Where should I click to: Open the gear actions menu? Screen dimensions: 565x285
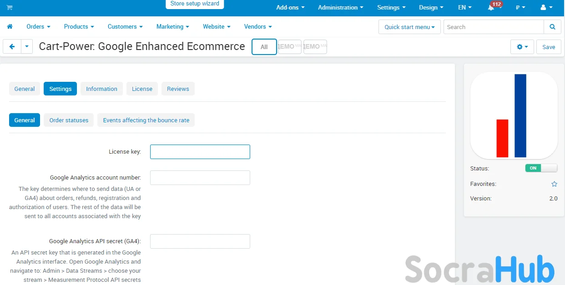522,47
